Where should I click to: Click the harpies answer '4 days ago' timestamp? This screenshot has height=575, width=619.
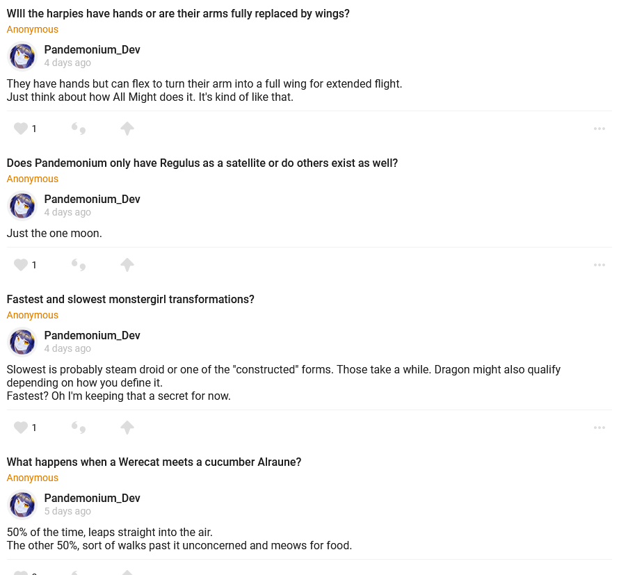pyautogui.click(x=67, y=63)
